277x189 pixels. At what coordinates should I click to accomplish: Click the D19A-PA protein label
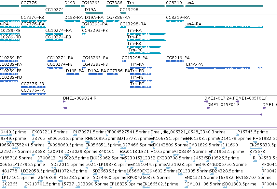click(x=97, y=71)
